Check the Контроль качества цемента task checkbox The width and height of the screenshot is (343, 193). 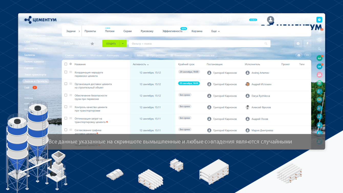click(x=66, y=107)
